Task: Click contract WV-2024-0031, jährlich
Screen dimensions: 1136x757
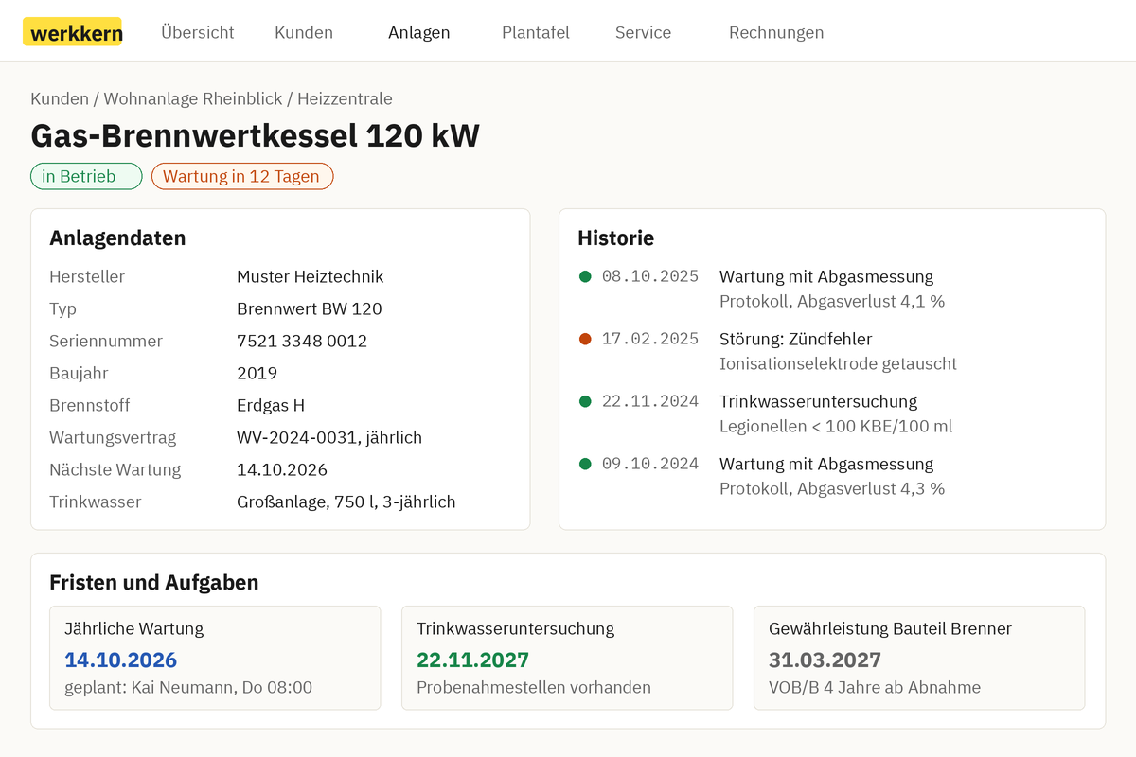Action: (x=329, y=437)
